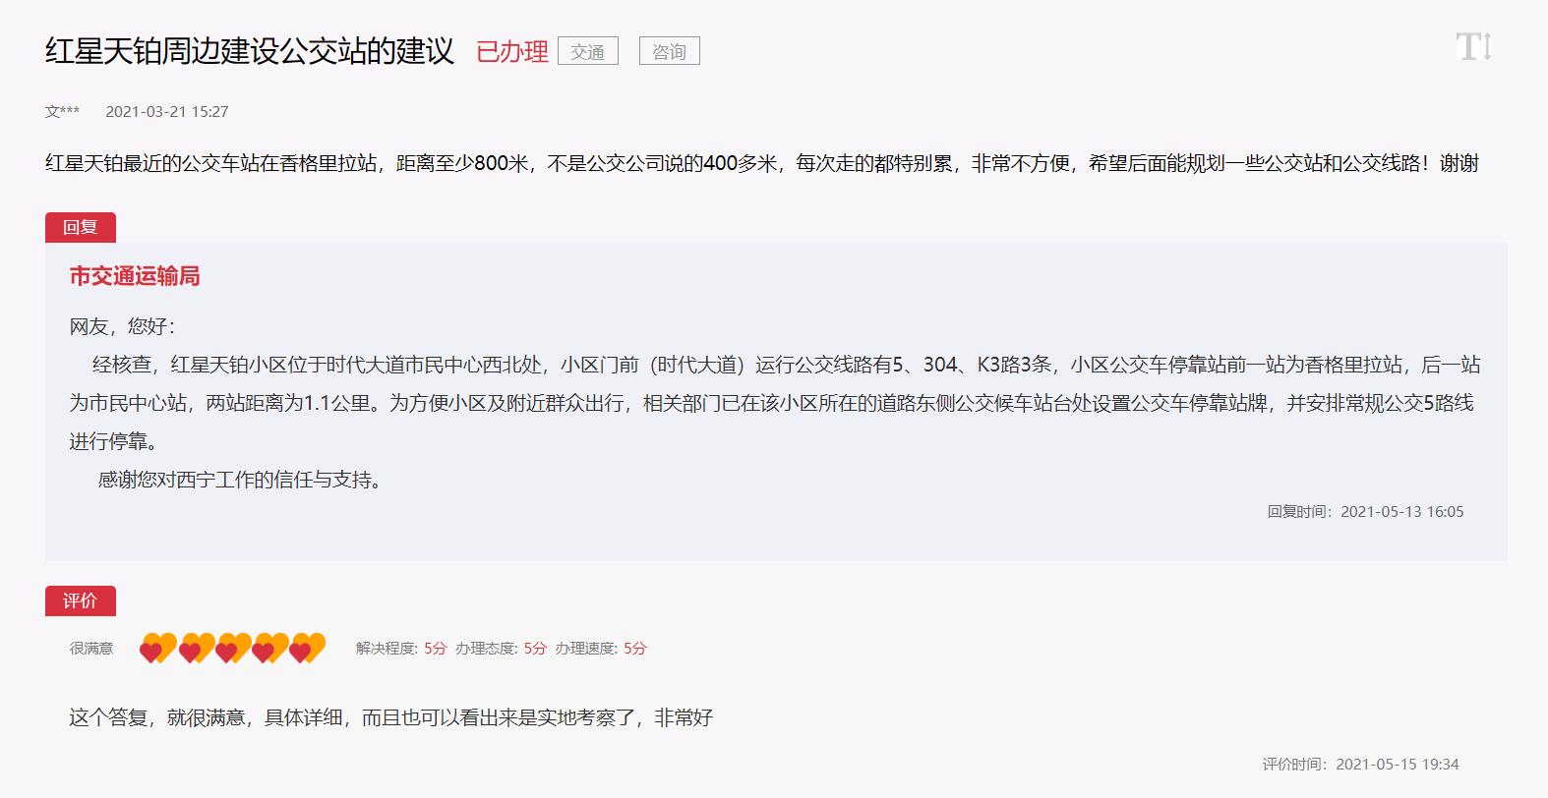Select the 咨询 type tag
Viewport: 1548px width, 798px height.
[669, 51]
